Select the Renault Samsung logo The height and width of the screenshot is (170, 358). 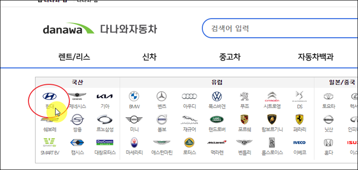(105, 120)
